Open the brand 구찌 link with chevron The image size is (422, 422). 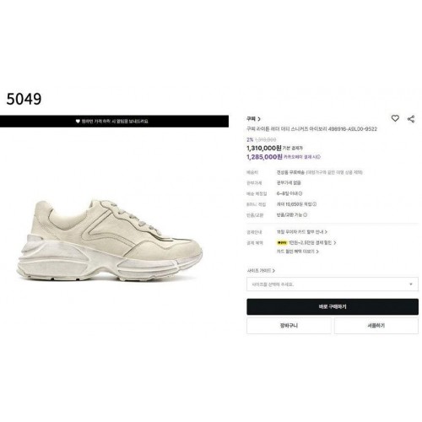253,119
